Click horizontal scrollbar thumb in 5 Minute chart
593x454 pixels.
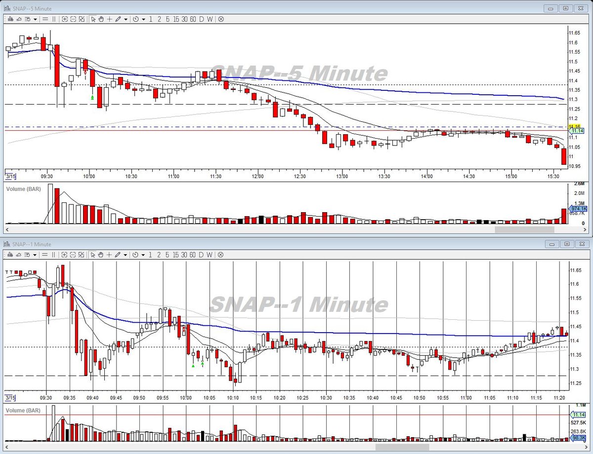(x=524, y=229)
